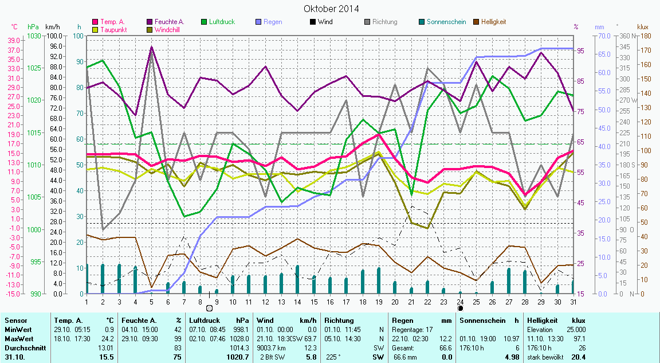This screenshot has height=363, width=660.
Task: Click the purple Feuchte A. legend swatch
Action: [x=150, y=22]
